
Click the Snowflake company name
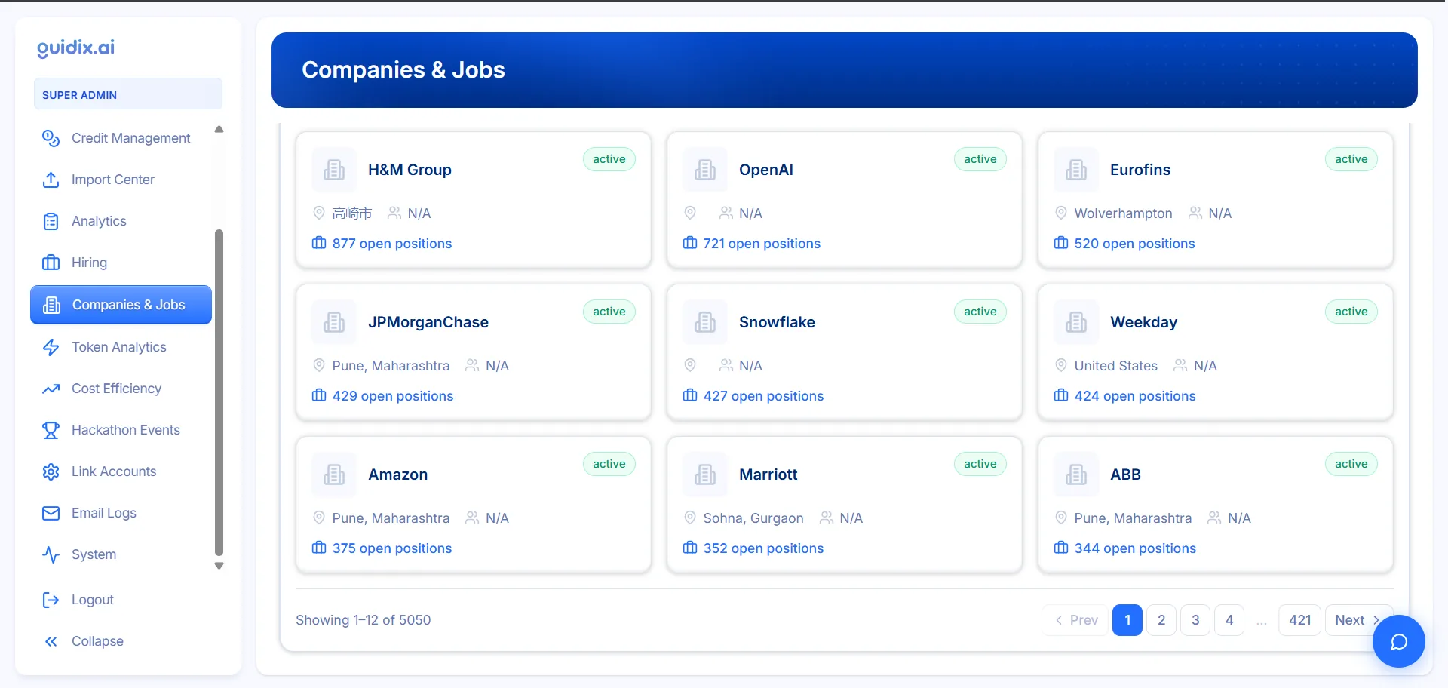(777, 322)
